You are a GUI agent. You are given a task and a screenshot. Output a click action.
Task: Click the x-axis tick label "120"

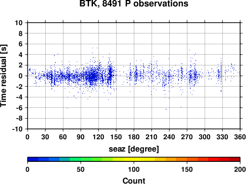pyautogui.click(x=98, y=137)
